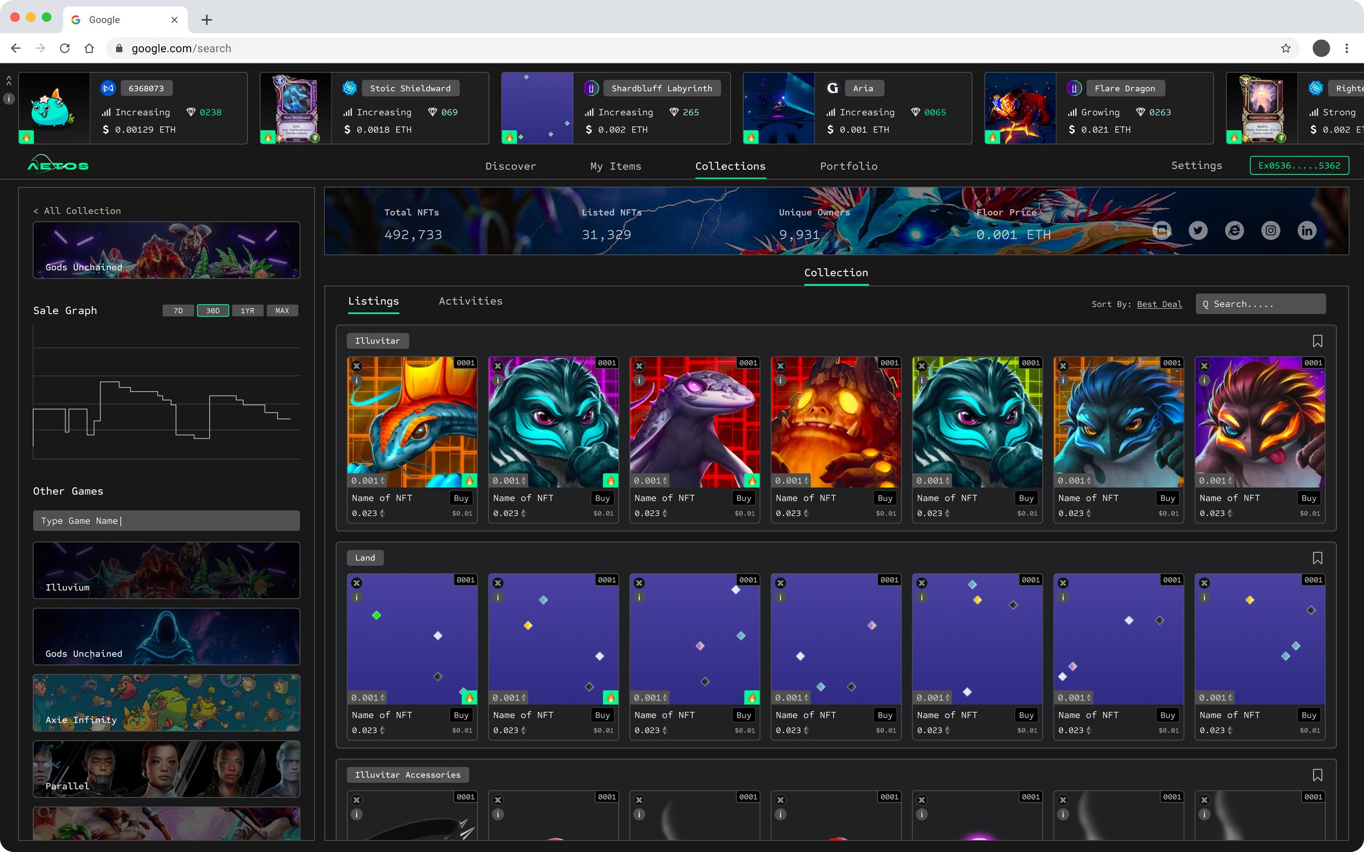Select the MAX sale graph range
Screen dimensions: 1364x852
click(x=282, y=311)
